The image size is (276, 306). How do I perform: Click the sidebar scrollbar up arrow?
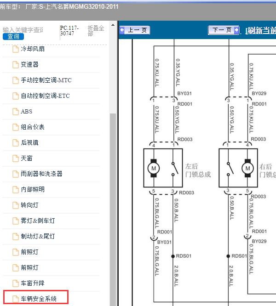[x=113, y=25]
